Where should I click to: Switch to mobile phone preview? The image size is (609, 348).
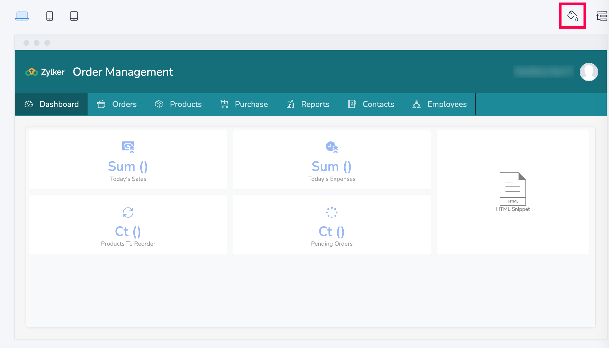[50, 16]
